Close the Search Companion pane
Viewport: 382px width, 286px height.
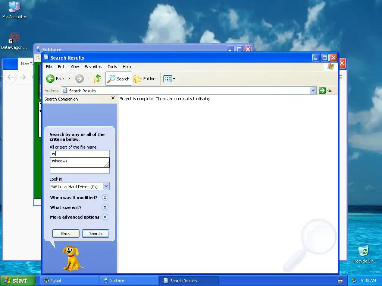pyautogui.click(x=113, y=98)
